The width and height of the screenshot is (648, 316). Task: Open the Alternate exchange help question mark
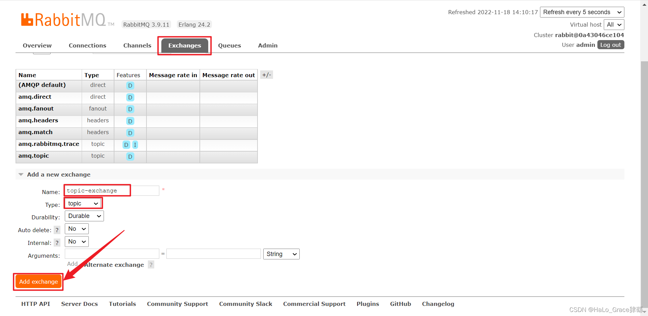coord(151,265)
